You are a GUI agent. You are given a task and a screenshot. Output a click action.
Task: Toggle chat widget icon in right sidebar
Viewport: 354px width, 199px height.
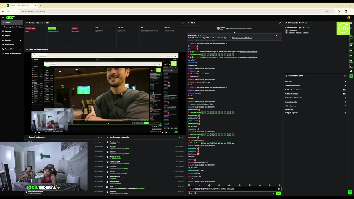pyautogui.click(x=351, y=51)
